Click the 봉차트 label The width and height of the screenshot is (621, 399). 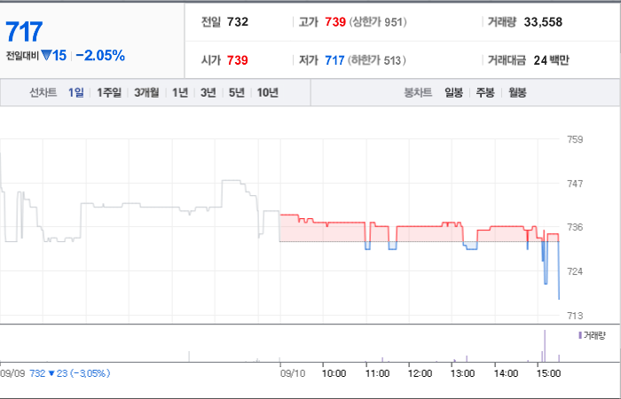coord(418,93)
